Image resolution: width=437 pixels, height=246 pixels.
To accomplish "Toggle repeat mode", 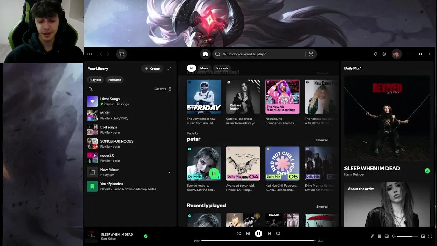I will pyautogui.click(x=278, y=234).
